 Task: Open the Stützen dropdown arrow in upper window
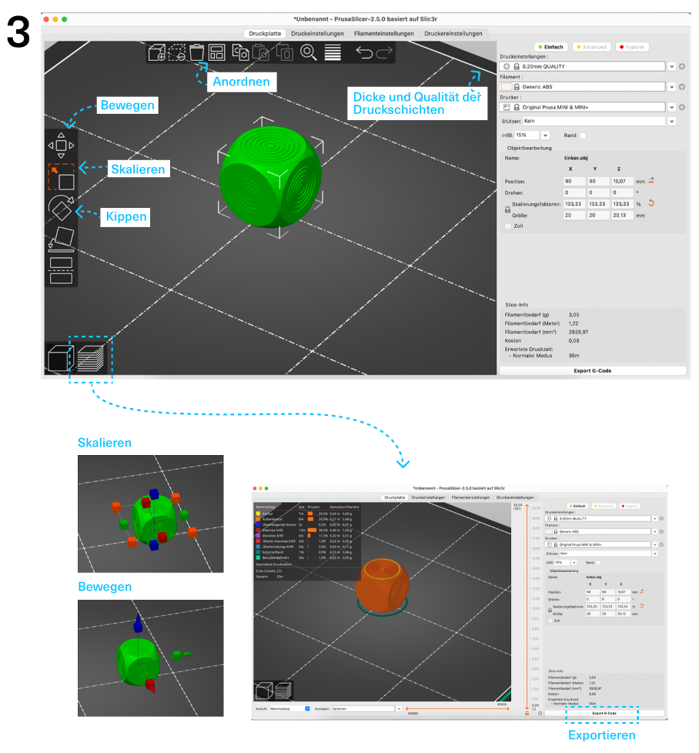(x=671, y=121)
